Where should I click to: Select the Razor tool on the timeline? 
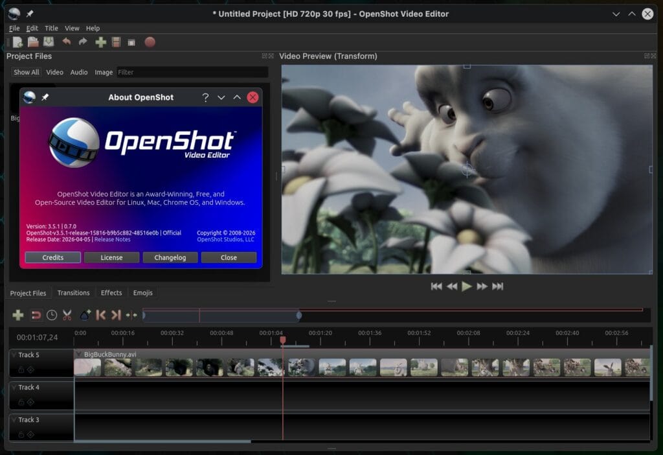coord(67,315)
